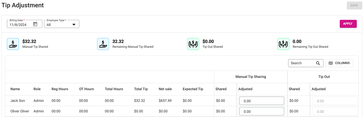364x117 pixels.
Task: Click the Manual Tip Shared hand icon
Action: click(13, 44)
